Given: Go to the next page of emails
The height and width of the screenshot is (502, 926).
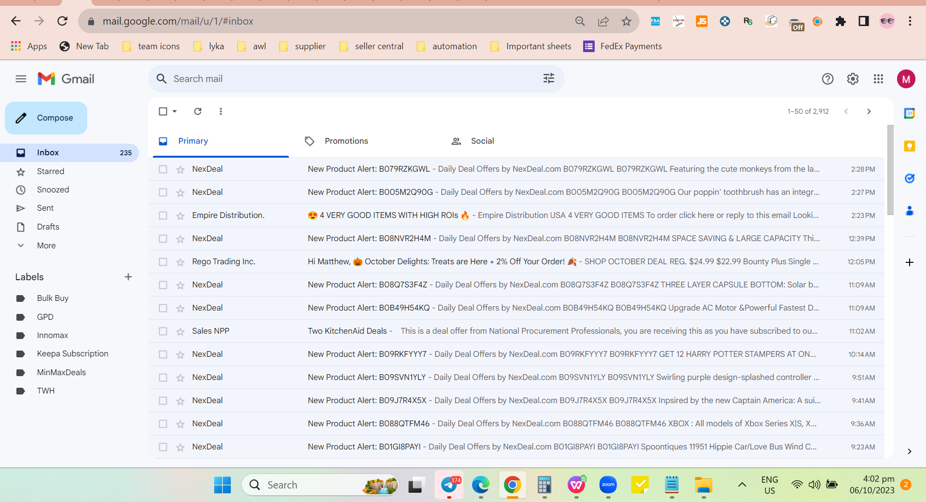Looking at the screenshot, I should pos(869,111).
